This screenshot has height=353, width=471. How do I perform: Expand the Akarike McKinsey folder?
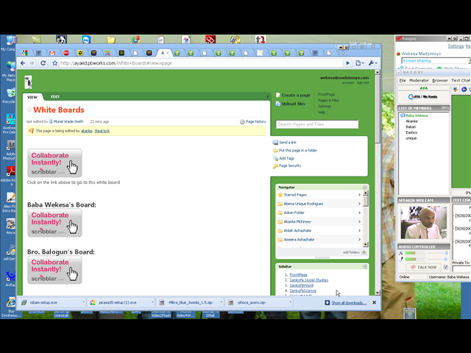pyautogui.click(x=359, y=222)
